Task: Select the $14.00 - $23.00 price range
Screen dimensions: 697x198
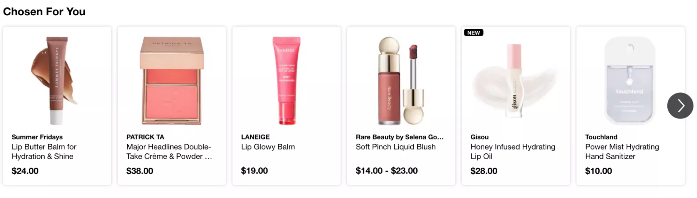Action: [386, 171]
